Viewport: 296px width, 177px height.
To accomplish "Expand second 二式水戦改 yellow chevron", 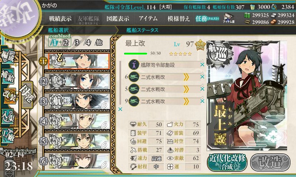I will (x=186, y=89).
